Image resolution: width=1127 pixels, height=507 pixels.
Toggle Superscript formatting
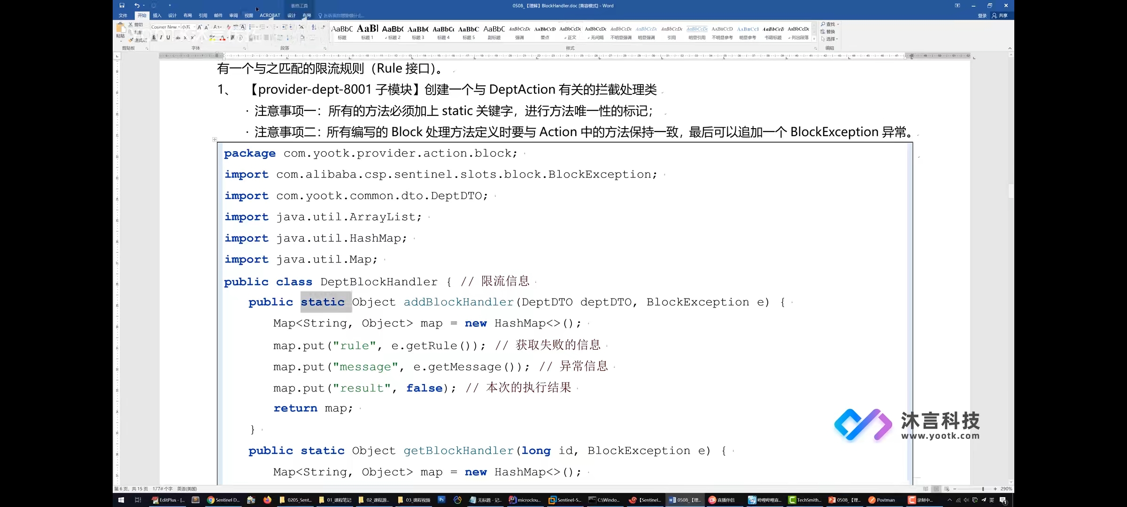192,38
